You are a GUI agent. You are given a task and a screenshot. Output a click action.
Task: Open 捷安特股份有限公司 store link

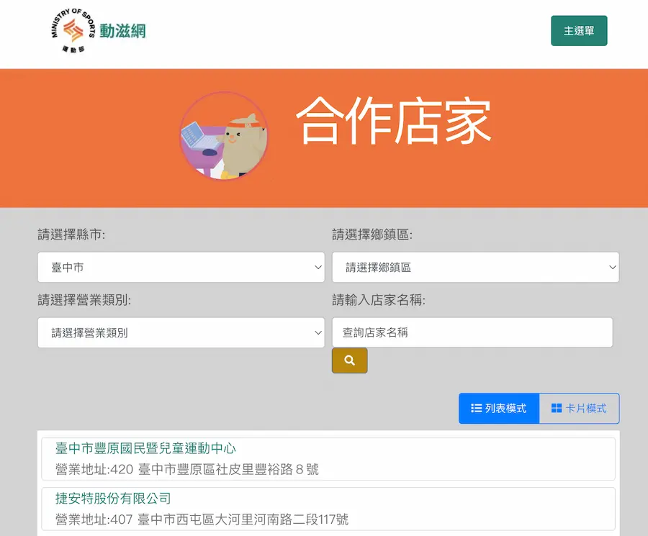click(x=113, y=498)
